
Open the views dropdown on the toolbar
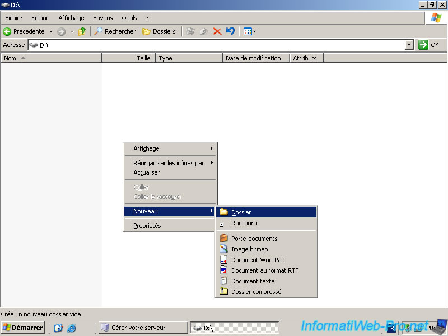(249, 31)
